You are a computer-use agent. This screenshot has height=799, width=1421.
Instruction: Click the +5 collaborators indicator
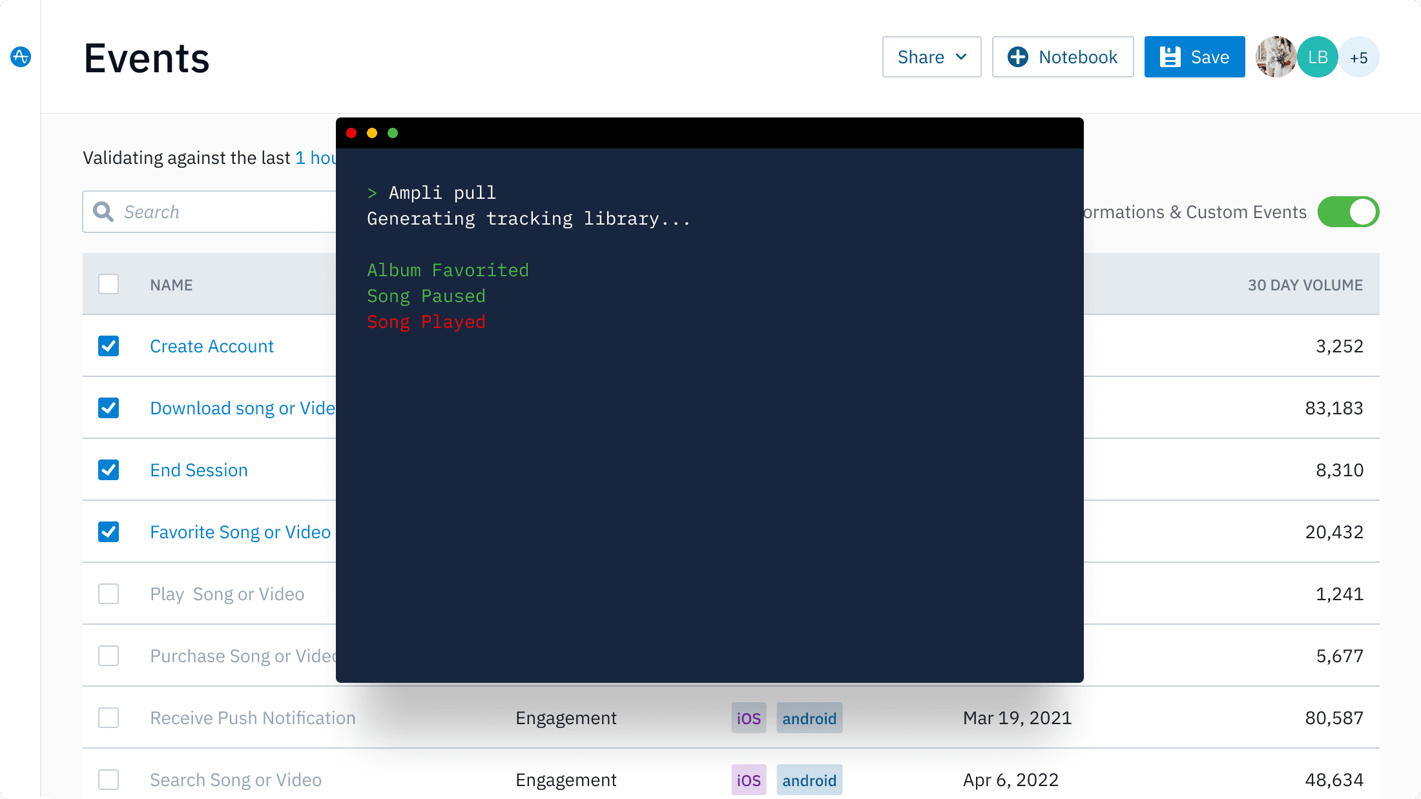click(1359, 57)
